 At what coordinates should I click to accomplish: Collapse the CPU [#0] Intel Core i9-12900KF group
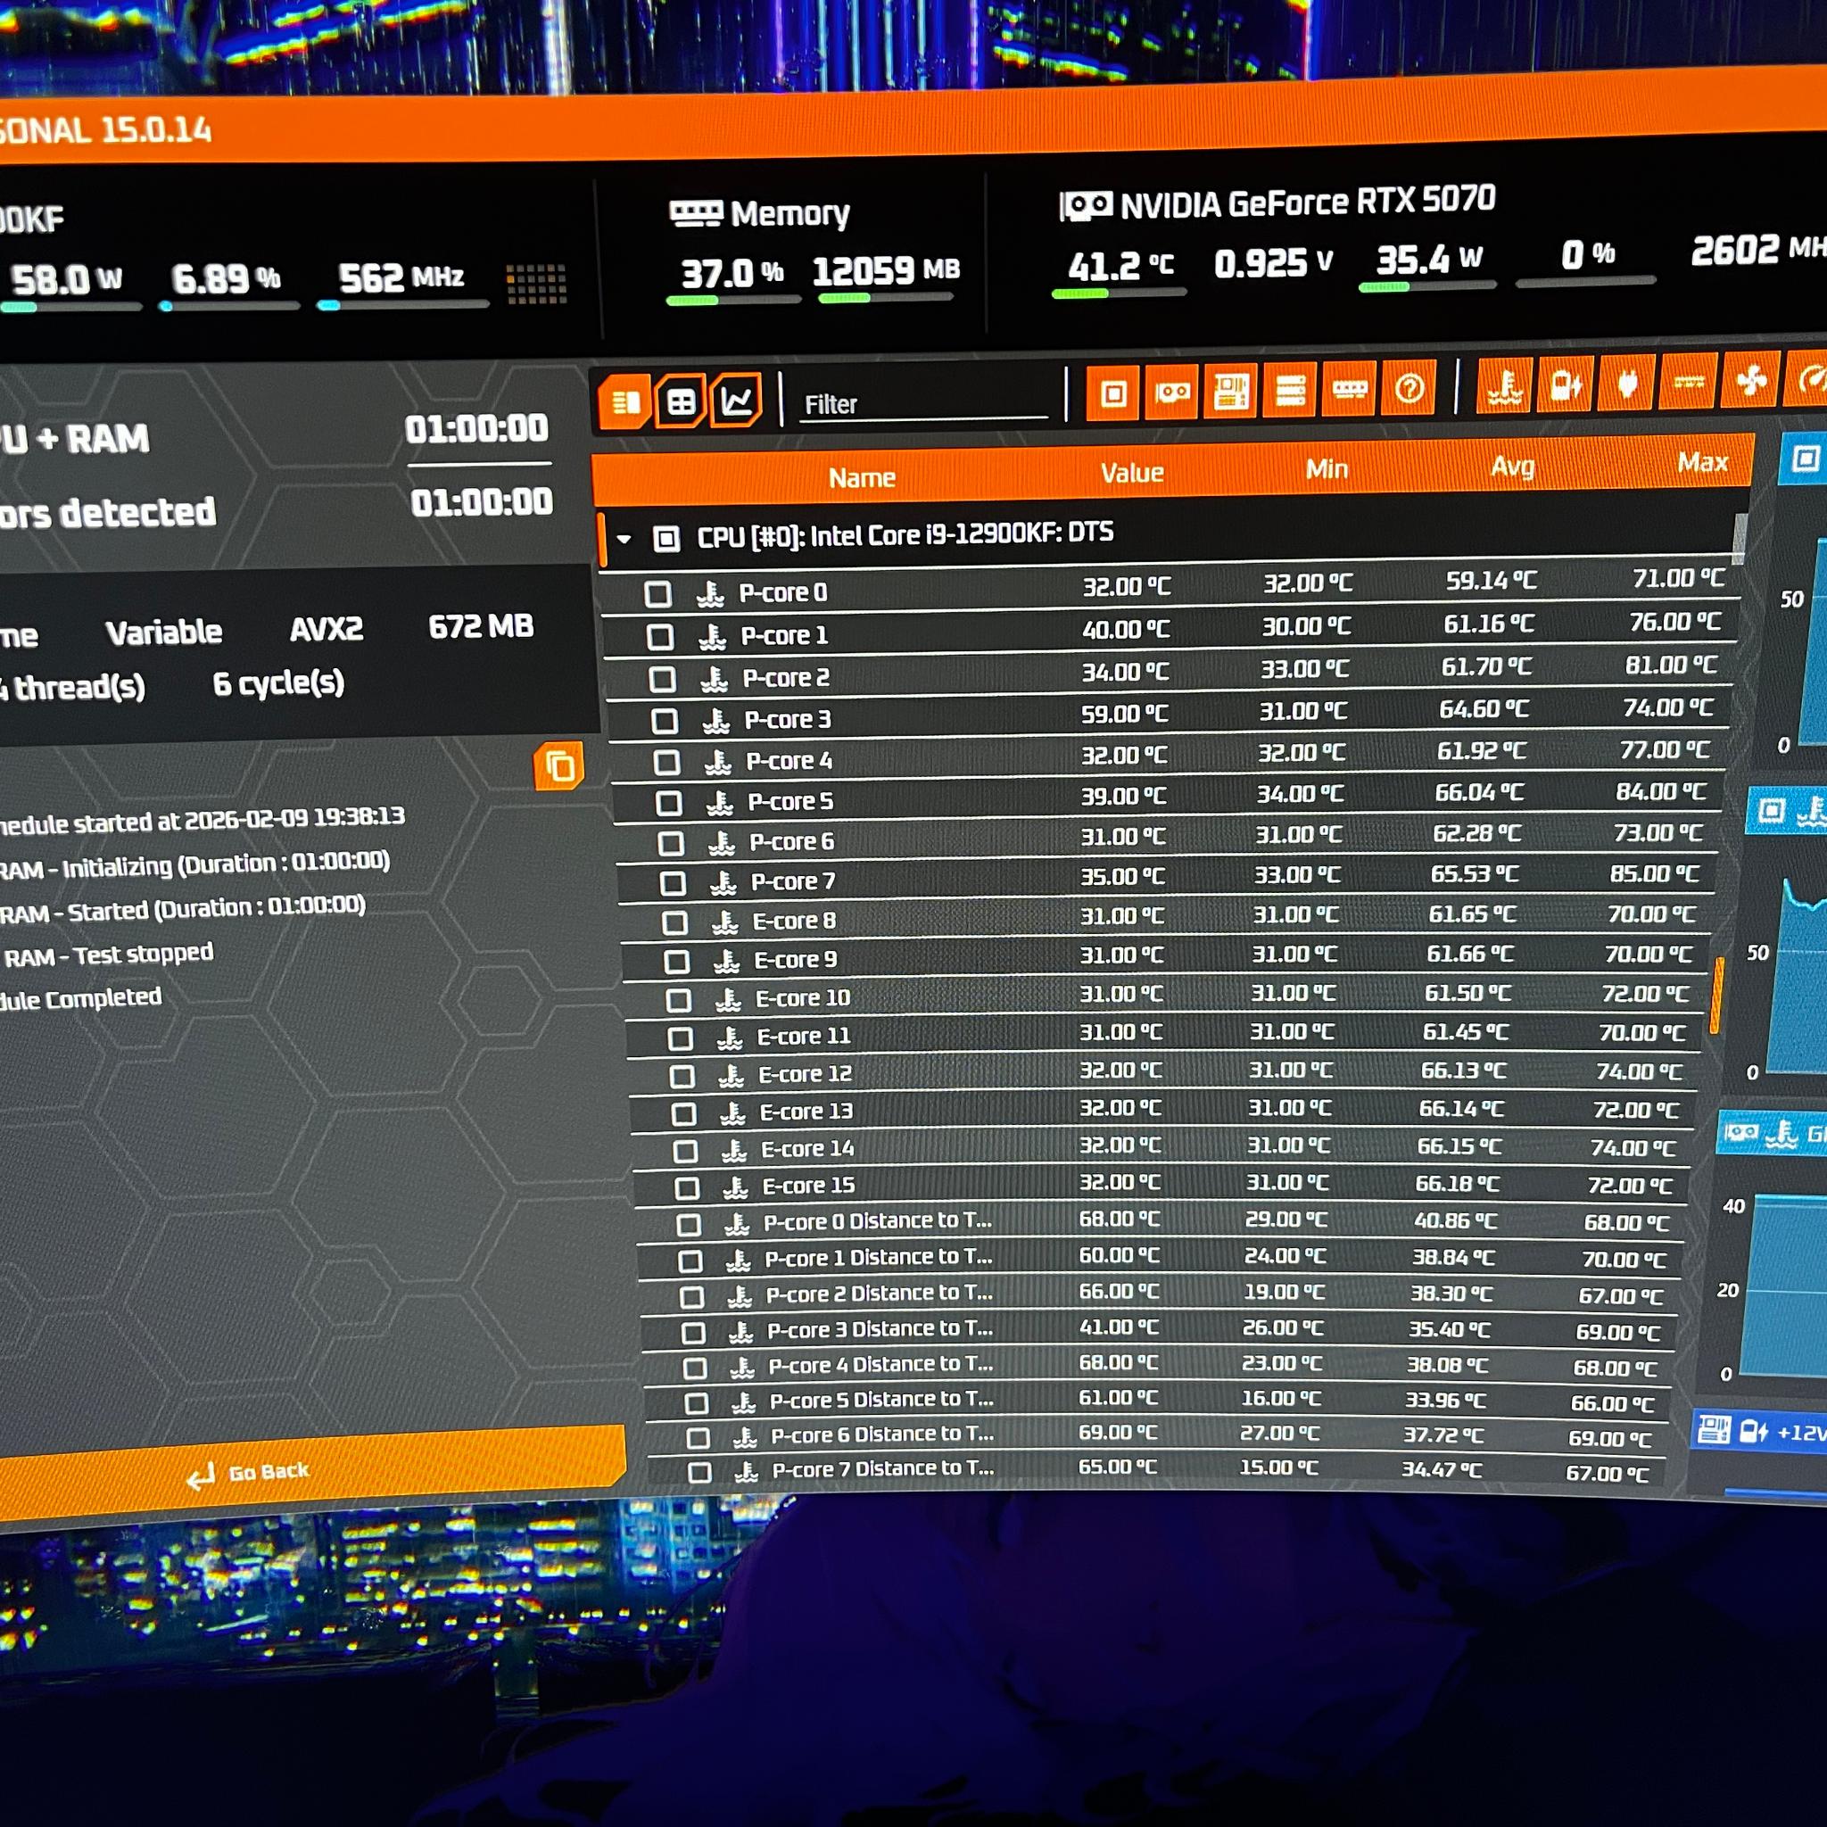pos(624,540)
